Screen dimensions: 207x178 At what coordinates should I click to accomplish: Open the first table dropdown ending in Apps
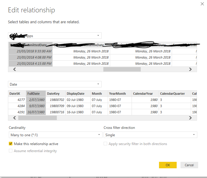pos(55,36)
